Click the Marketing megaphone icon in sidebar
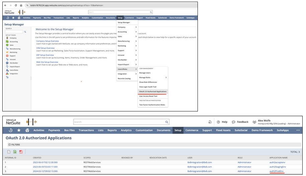The height and width of the screenshot is (176, 306). tap(7, 52)
